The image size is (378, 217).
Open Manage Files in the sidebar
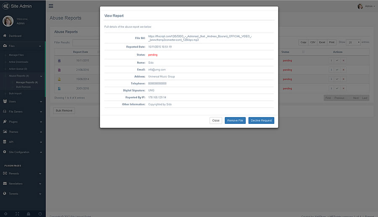(x=16, y=55)
